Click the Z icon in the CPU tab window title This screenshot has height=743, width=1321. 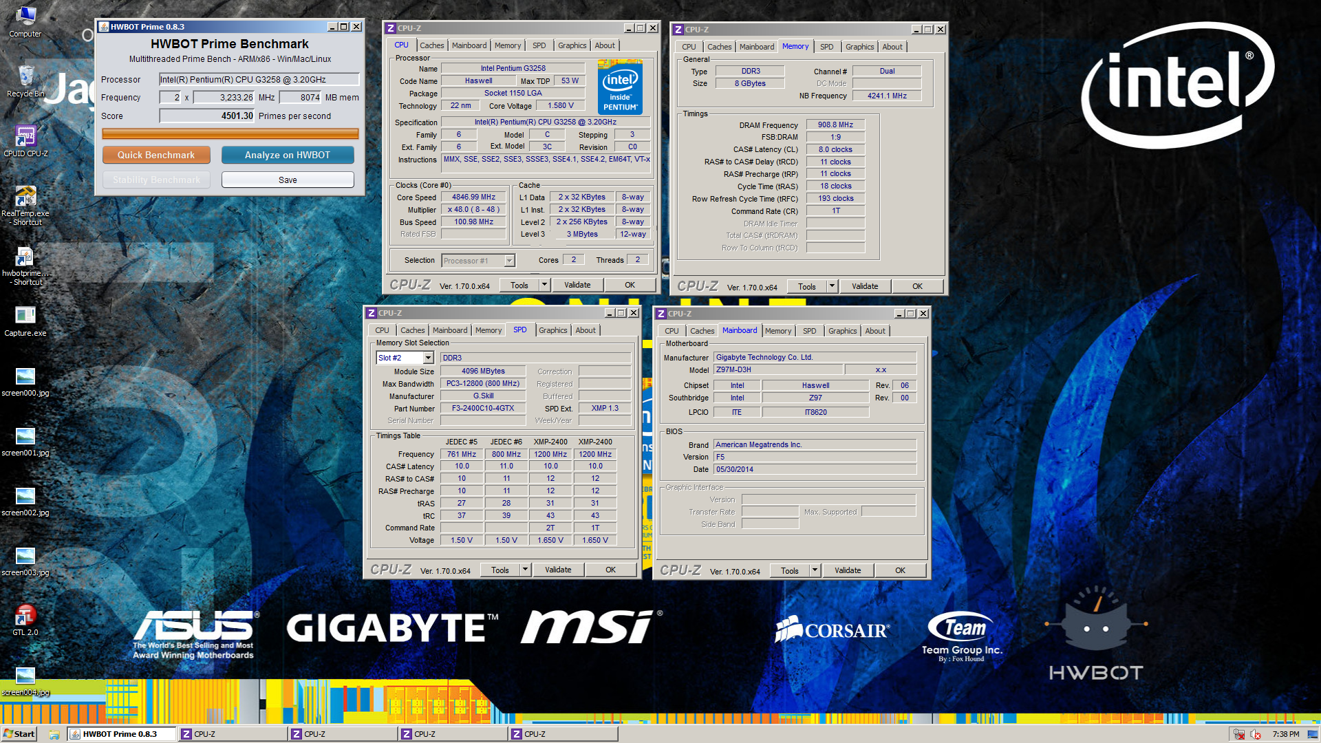click(x=391, y=28)
